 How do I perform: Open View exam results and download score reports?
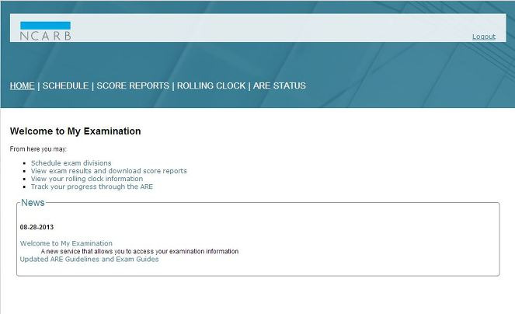tap(109, 171)
